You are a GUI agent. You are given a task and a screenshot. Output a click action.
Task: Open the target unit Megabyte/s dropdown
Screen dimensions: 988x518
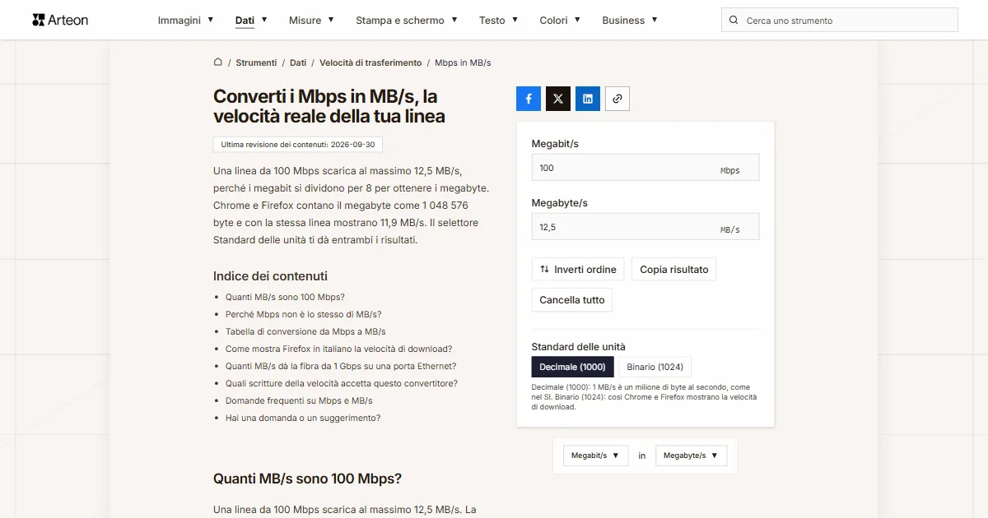click(692, 456)
